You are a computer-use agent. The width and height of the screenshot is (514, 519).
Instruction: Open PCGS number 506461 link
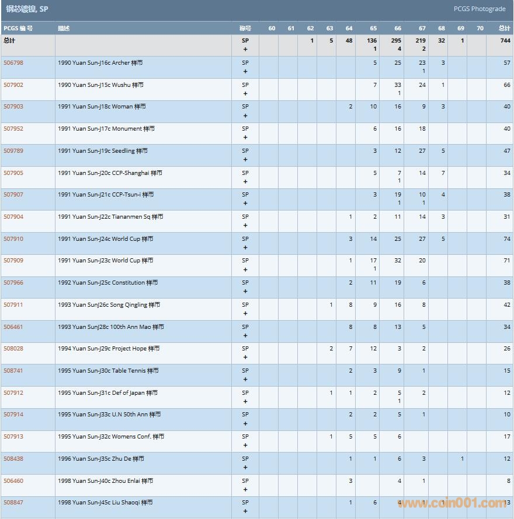click(x=13, y=327)
